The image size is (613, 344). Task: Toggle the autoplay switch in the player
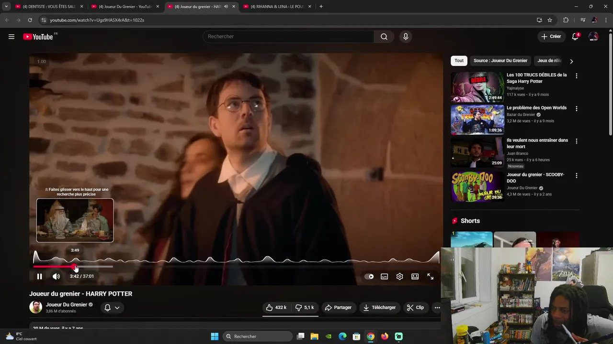[x=369, y=276]
